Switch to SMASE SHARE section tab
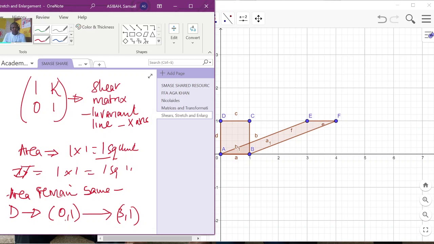Screen dimensions: 434x244 click(x=55, y=64)
